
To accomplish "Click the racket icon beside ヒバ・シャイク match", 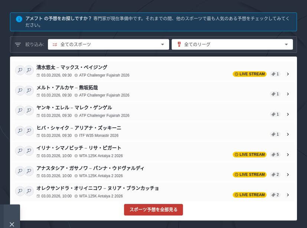I will click(x=19, y=131).
